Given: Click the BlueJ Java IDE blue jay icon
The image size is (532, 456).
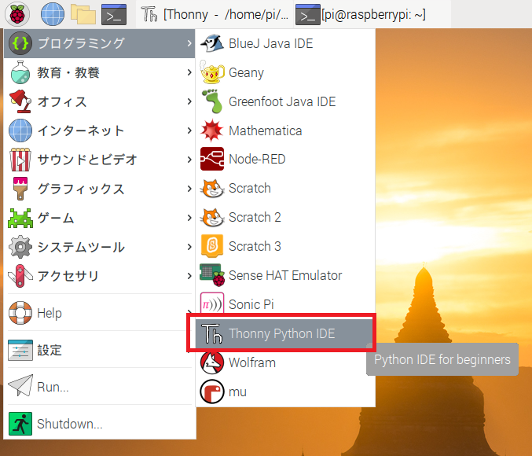Looking at the screenshot, I should coord(212,43).
